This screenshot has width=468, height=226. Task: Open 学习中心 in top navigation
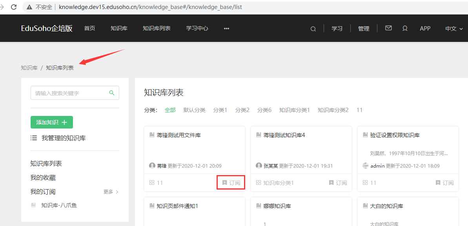pyautogui.click(x=197, y=28)
